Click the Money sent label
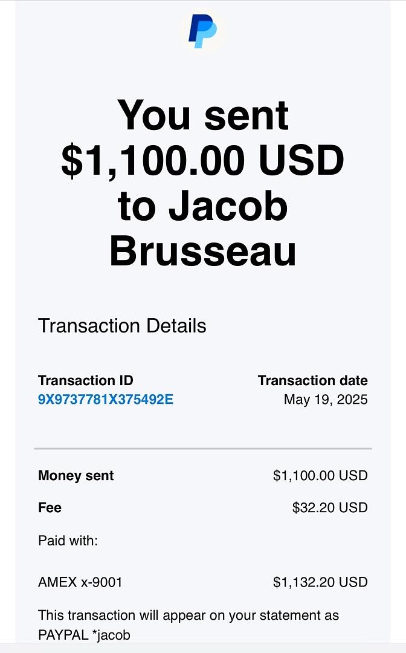The image size is (406, 653). point(76,476)
